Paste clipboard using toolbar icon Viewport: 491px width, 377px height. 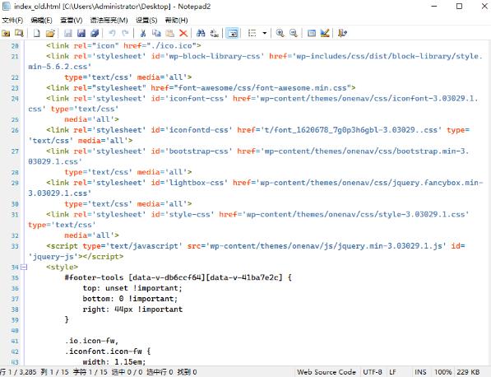pos(169,33)
